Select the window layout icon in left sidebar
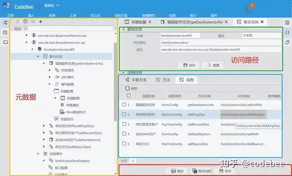This screenshot has height=176, width=292. (5, 42)
